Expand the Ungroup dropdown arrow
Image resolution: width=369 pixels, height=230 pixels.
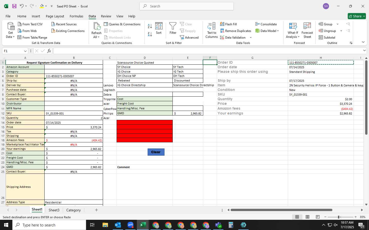[341, 31]
